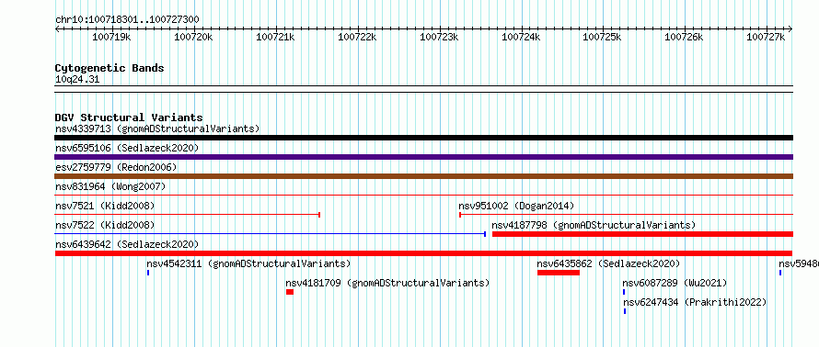Open the nsv7522 (Kidd2008) label
This screenshot has height=347, width=819.
tap(105, 225)
